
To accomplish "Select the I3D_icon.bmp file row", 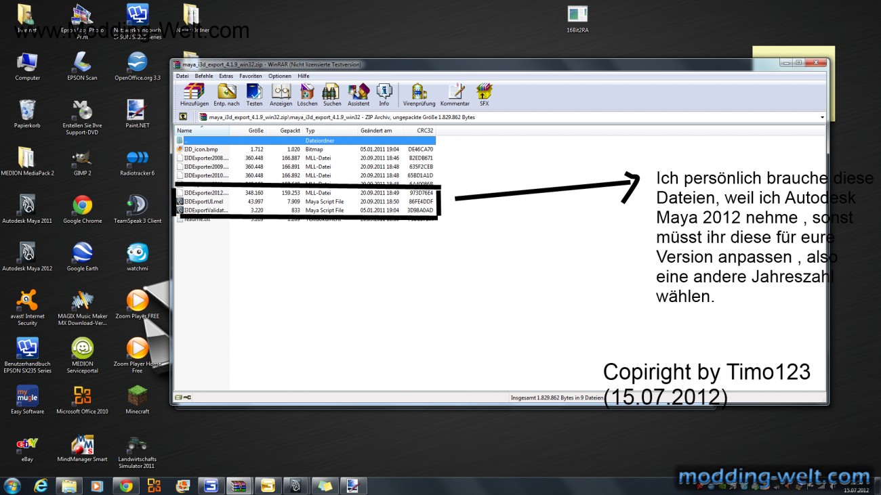I will [x=305, y=149].
